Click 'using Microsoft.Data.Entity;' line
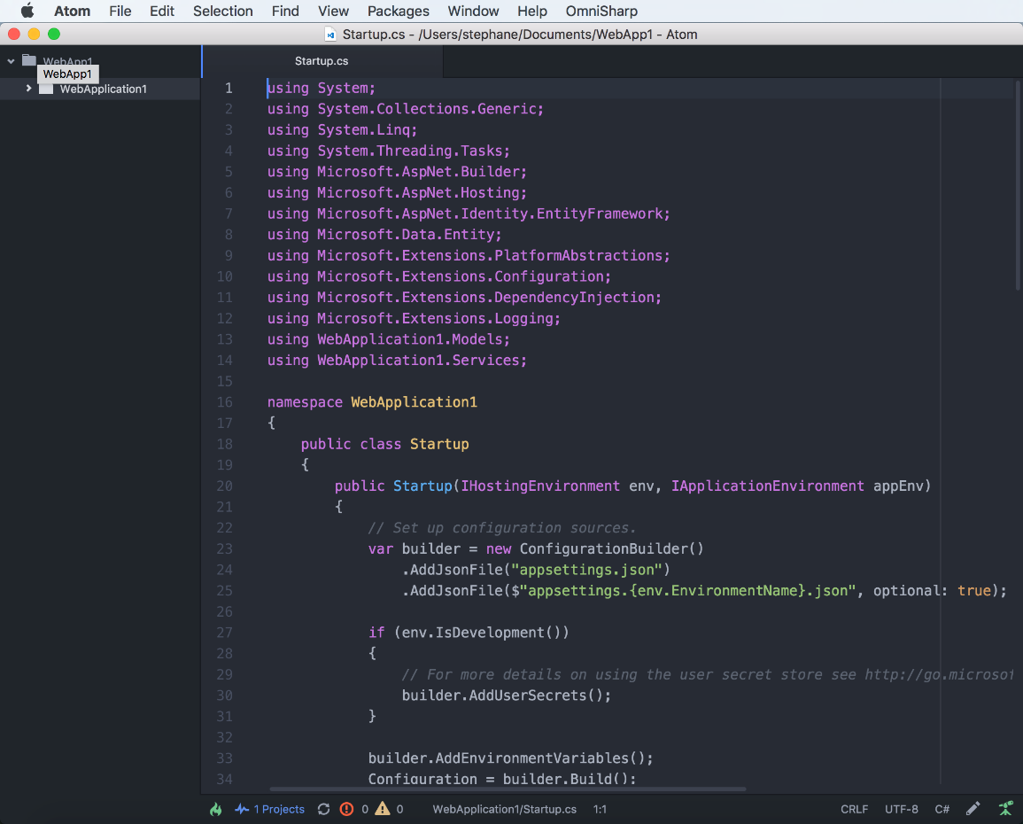The height and width of the screenshot is (824, 1023). click(384, 234)
